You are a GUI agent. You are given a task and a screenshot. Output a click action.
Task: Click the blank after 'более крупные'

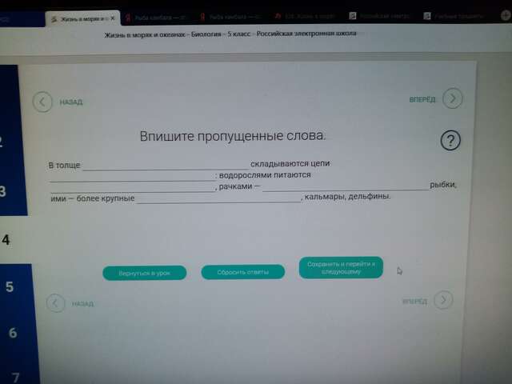tap(218, 198)
